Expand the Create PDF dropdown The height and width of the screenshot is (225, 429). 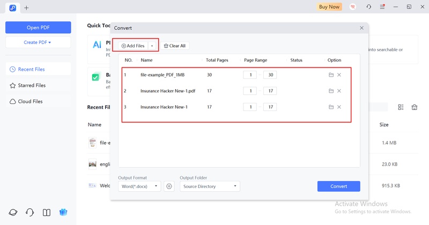point(38,42)
